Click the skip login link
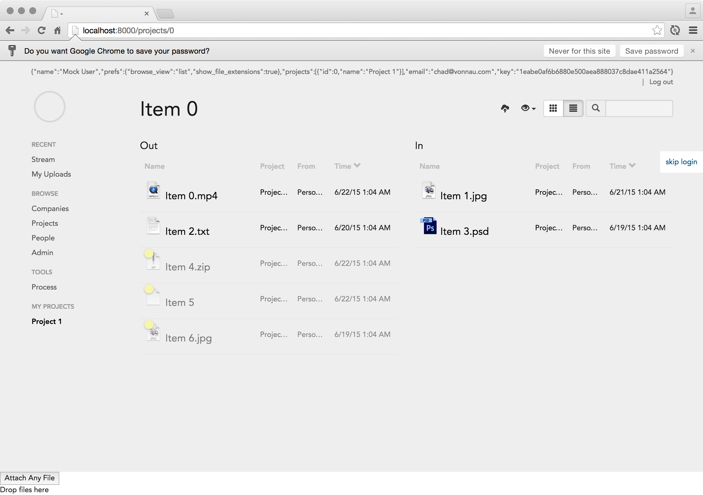Image resolution: width=703 pixels, height=495 pixels. point(681,162)
